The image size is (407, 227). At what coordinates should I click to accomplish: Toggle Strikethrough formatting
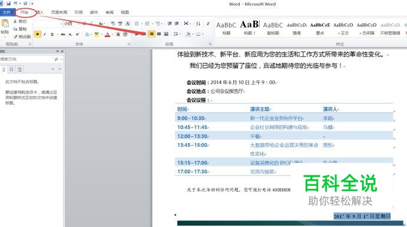pos(63,34)
